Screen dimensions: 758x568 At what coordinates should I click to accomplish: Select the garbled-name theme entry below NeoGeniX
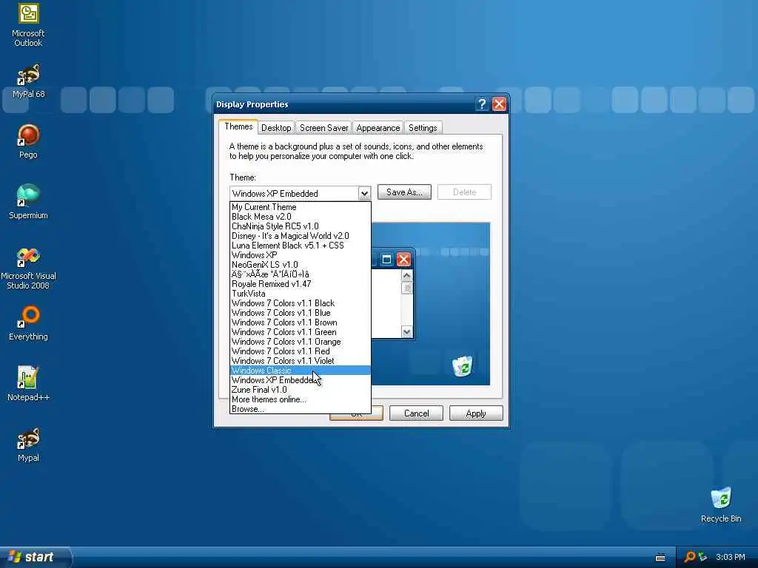(x=301, y=274)
